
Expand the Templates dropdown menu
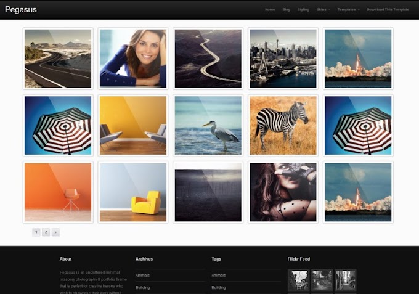349,10
